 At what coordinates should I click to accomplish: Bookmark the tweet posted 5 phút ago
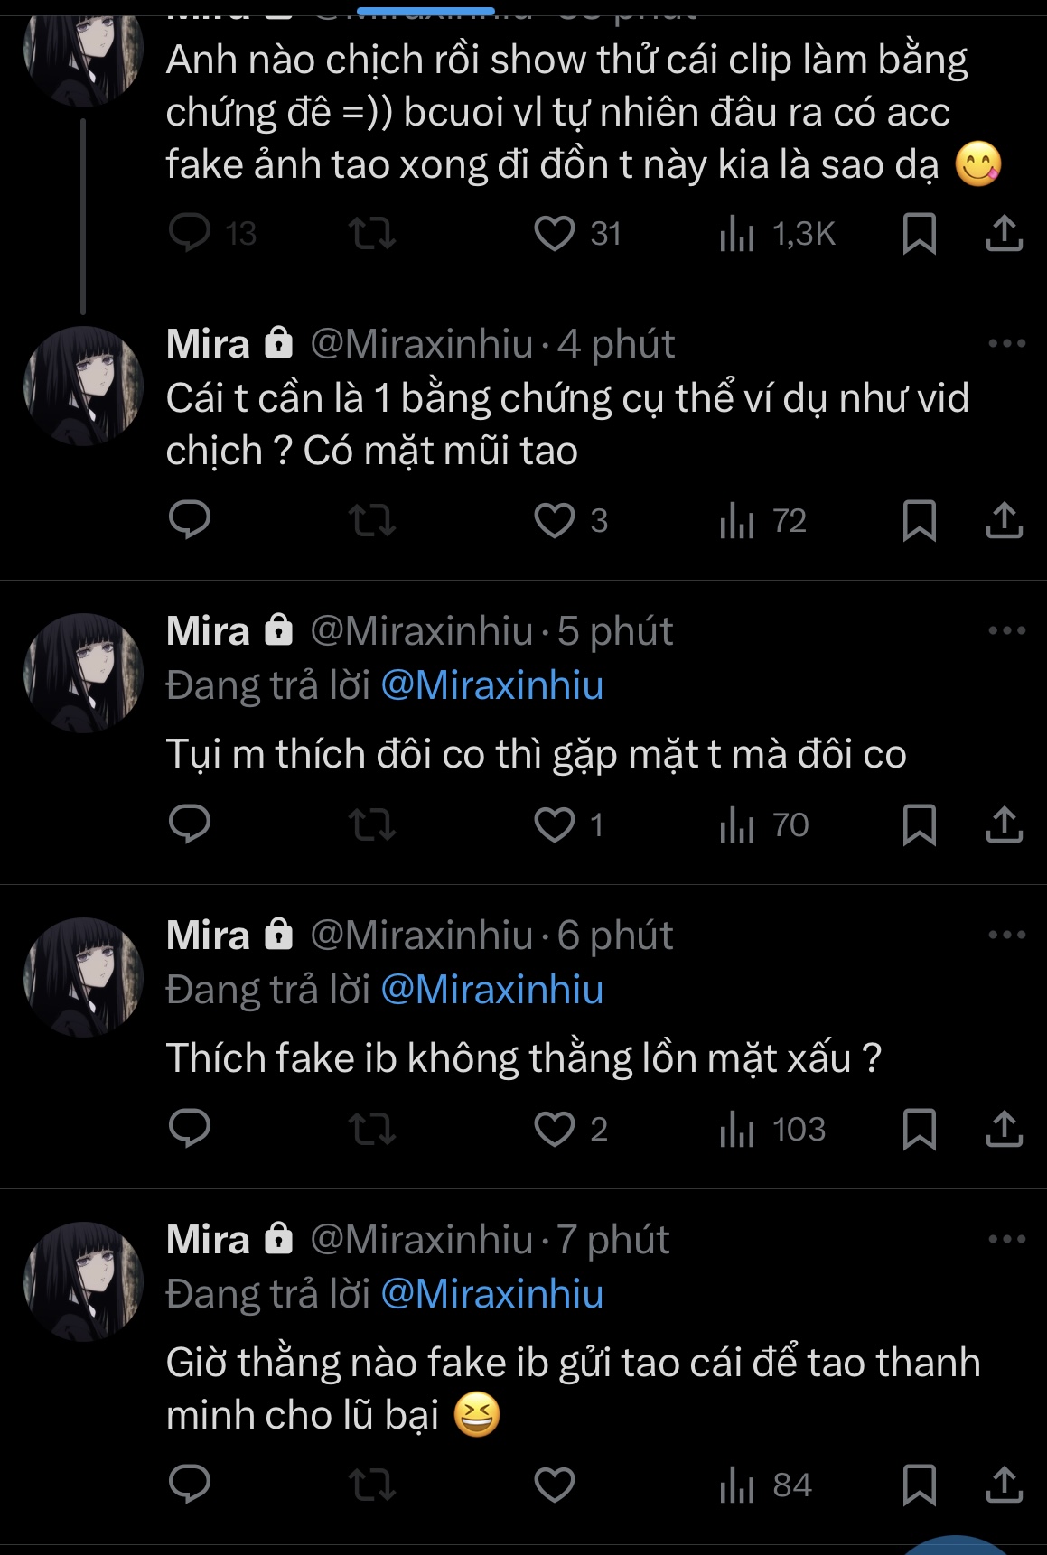(919, 825)
